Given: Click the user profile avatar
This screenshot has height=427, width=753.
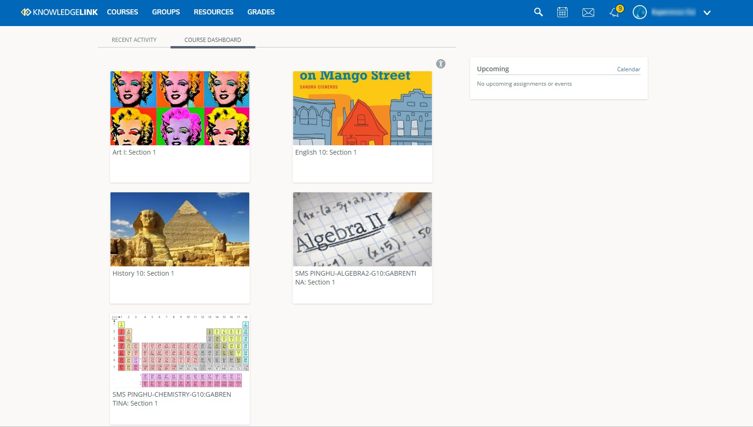Looking at the screenshot, I should [640, 13].
